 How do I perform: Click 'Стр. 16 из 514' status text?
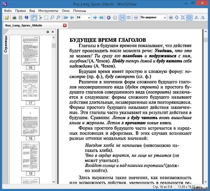162,187
